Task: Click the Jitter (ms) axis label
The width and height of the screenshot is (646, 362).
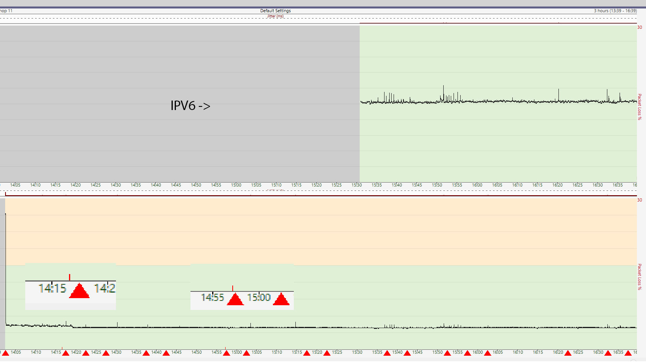Action: tap(276, 16)
